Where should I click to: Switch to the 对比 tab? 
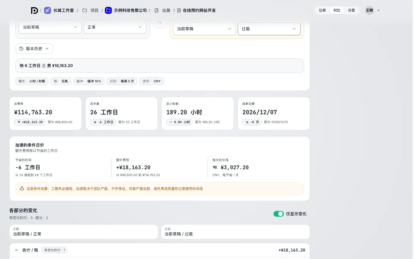(337, 10)
